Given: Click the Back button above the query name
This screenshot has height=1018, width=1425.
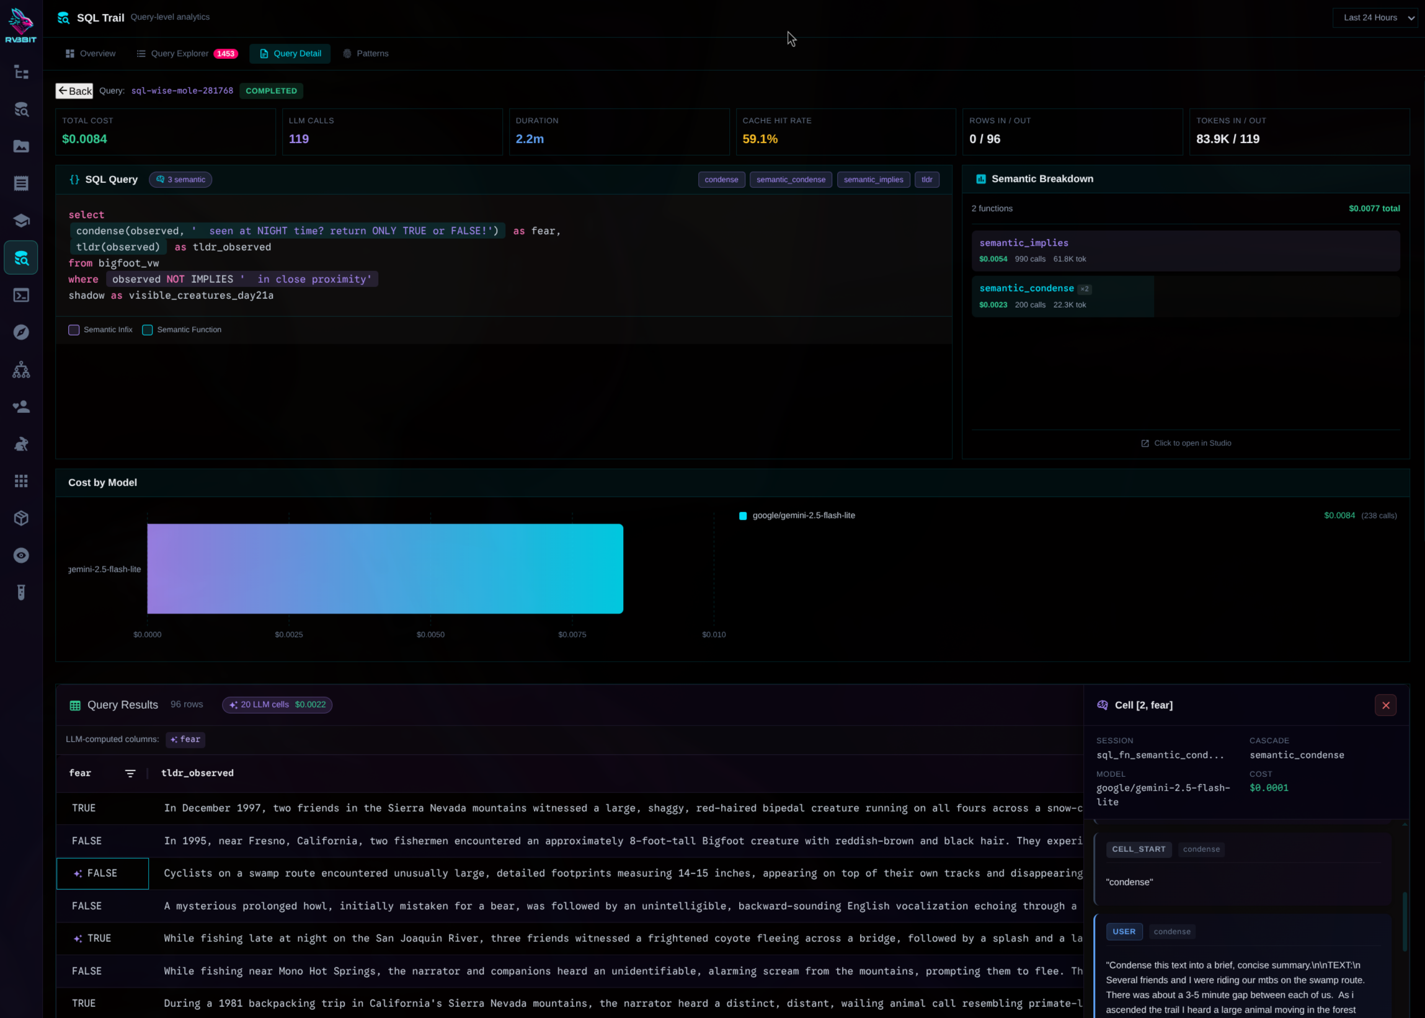Looking at the screenshot, I should [74, 91].
